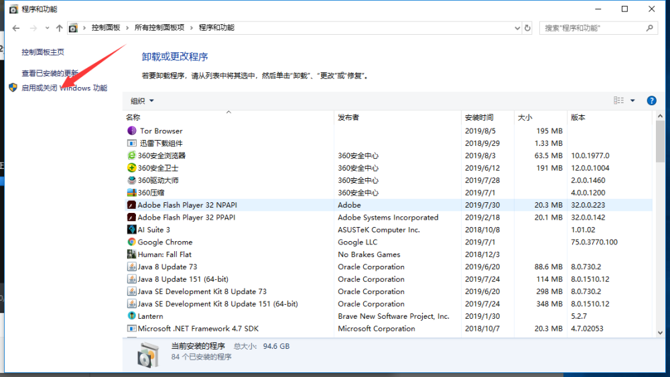This screenshot has height=377, width=670.
Task: Click install date 2018/12/3
Action: (482, 254)
